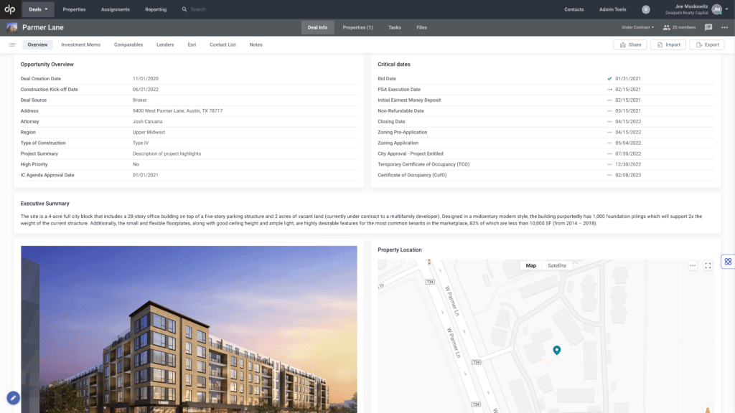
Task: Switch map to Satellite view
Action: point(557,265)
